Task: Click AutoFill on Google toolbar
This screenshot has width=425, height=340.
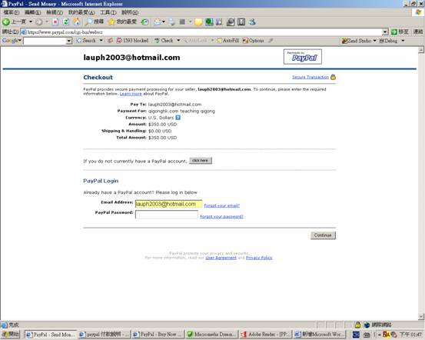Action: click(x=228, y=41)
